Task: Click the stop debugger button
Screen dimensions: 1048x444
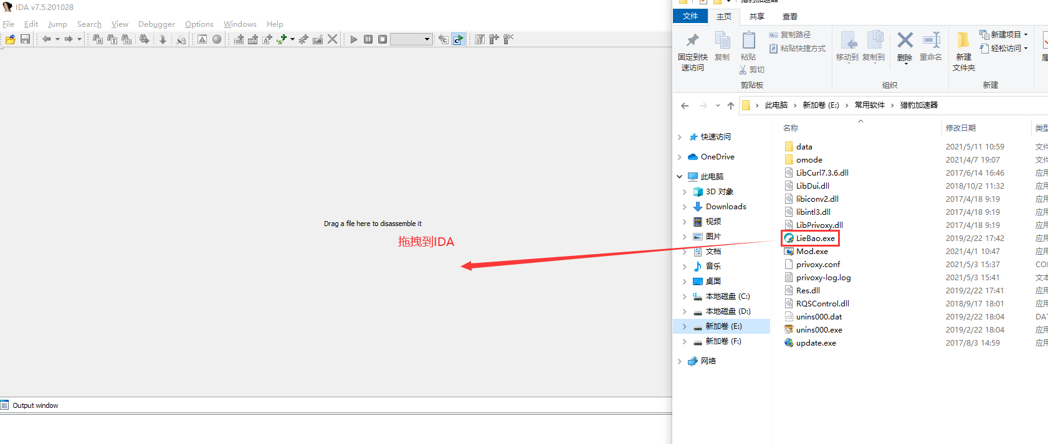Action: coord(383,39)
